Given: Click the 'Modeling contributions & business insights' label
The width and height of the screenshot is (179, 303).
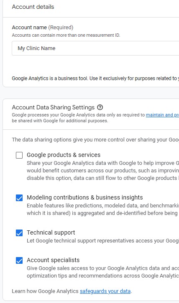Looking at the screenshot, I should click(x=84, y=197).
